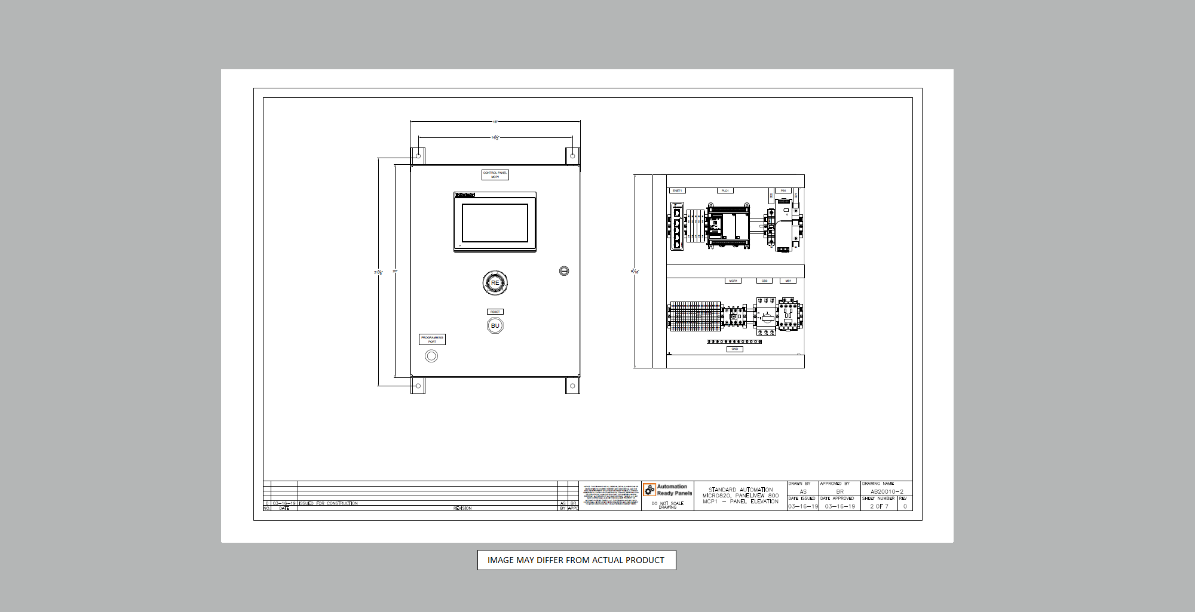The width and height of the screenshot is (1195, 612).
Task: Click the PanelView HMI display screen
Action: point(495,223)
